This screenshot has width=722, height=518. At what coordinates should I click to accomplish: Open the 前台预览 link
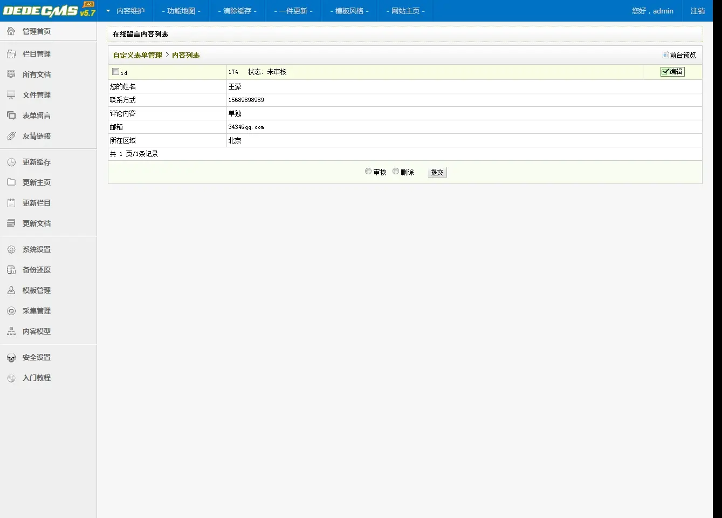[x=683, y=55]
